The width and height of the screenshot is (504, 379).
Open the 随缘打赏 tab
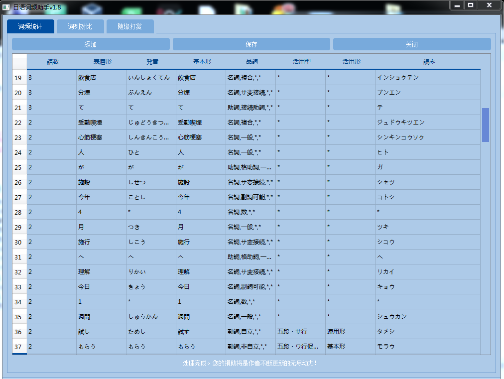click(130, 26)
